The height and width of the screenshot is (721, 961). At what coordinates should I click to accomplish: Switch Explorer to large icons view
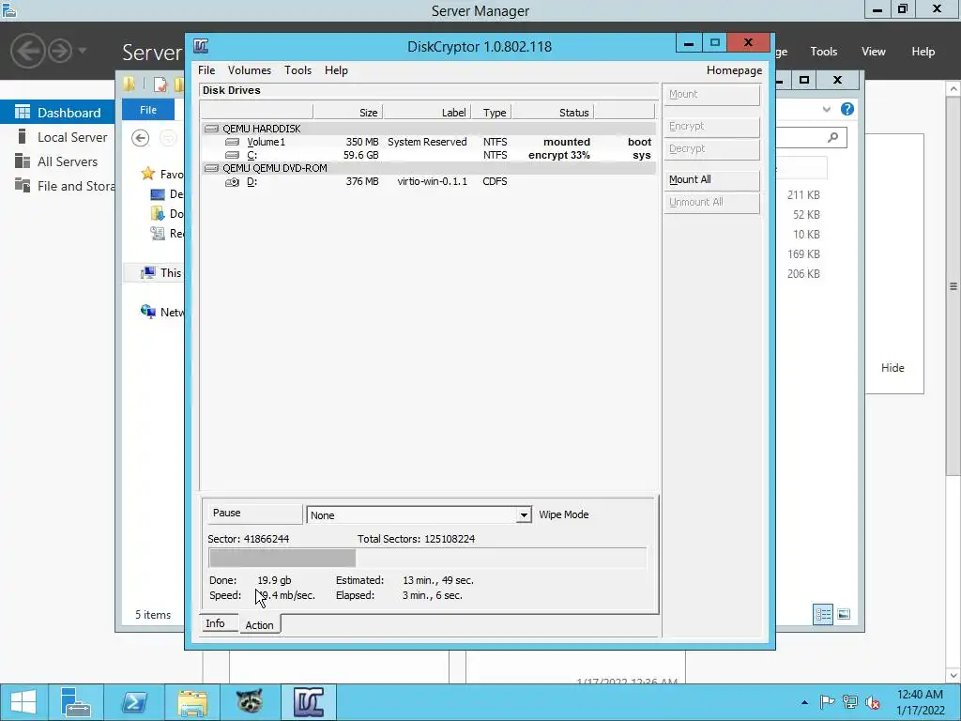(844, 614)
